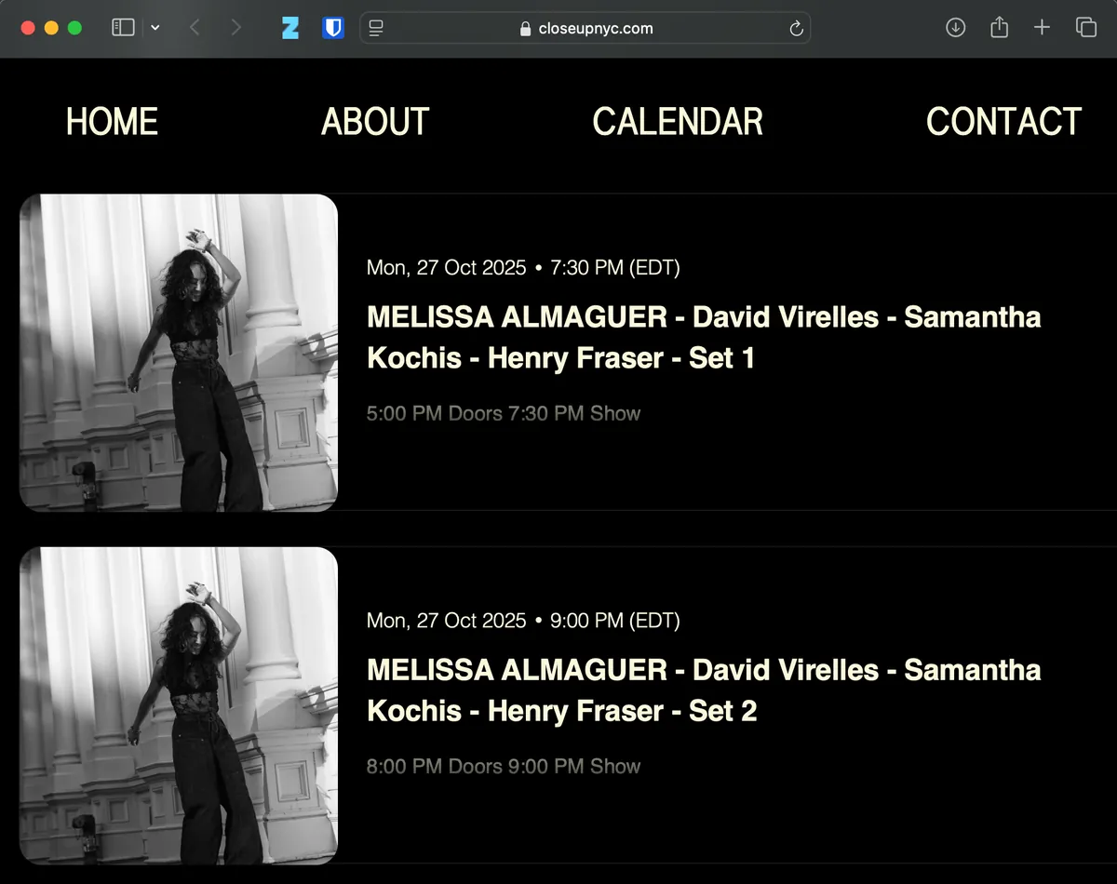The width and height of the screenshot is (1117, 884).
Task: Open the Melissa Almaguer Set 2 event title
Action: tap(704, 690)
